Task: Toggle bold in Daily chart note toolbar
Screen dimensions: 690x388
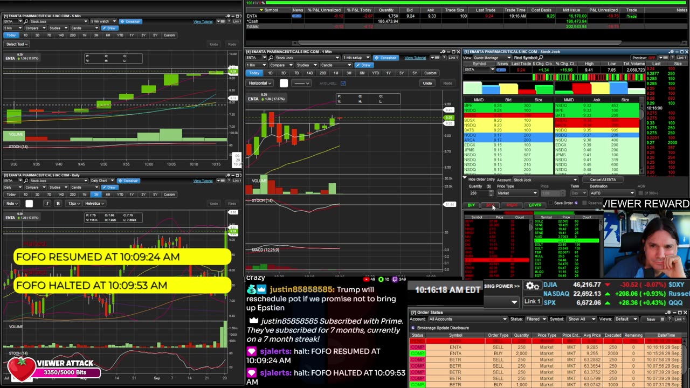Action: point(58,203)
